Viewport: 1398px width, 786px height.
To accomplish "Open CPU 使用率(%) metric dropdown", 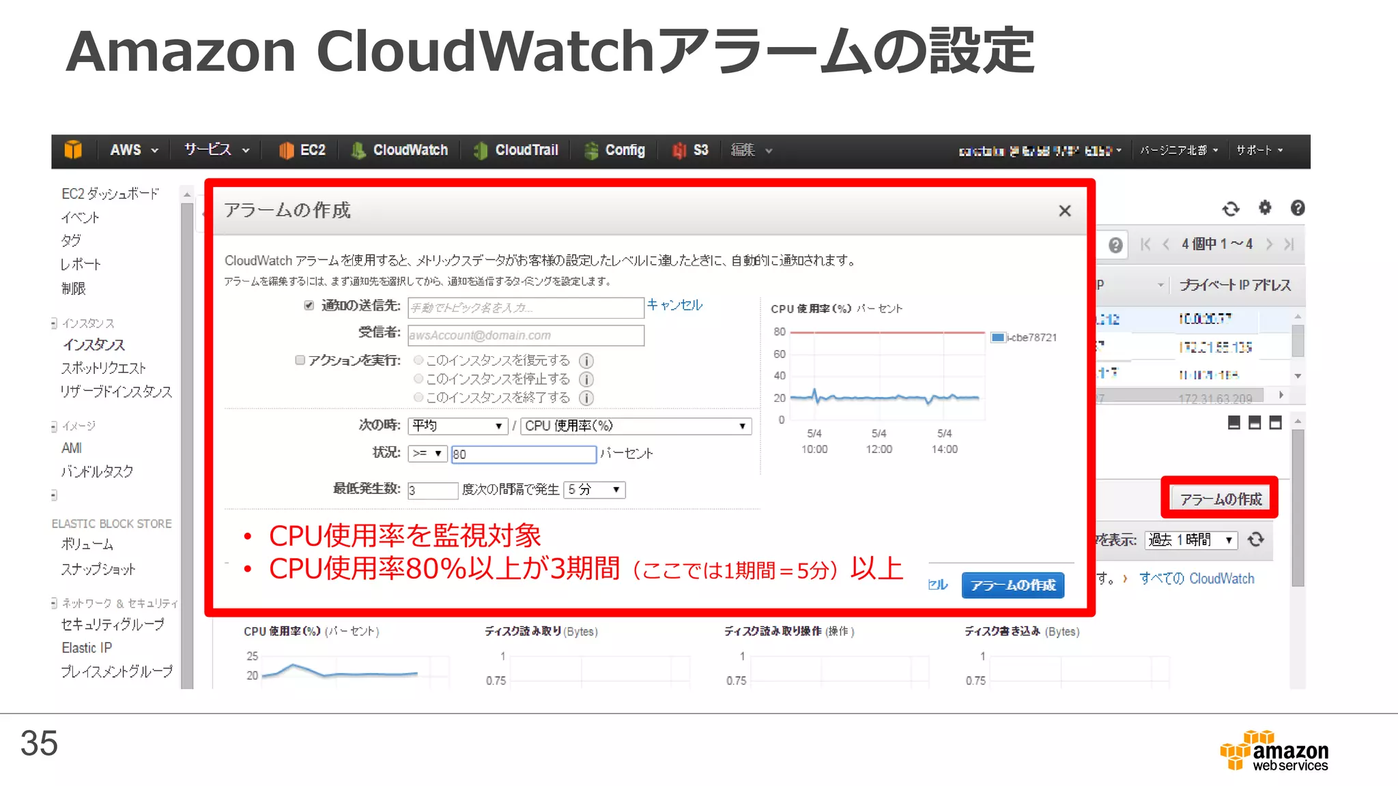I will pyautogui.click(x=636, y=426).
